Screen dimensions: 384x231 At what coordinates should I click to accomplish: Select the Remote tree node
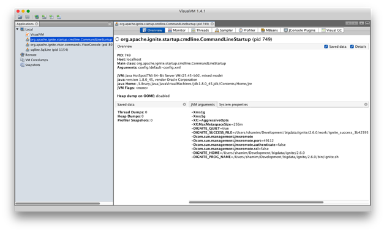pyautogui.click(x=31, y=55)
